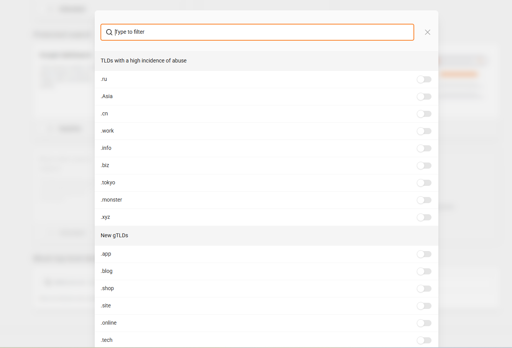This screenshot has width=512, height=348.
Task: Toggle the .biz switch
Action: 424,166
